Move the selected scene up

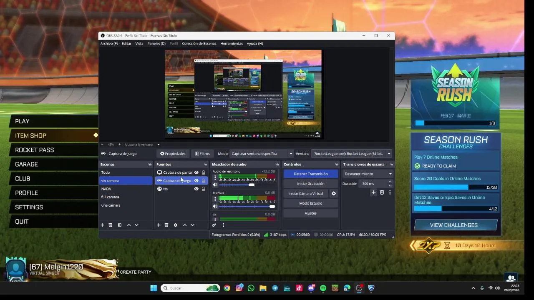[x=129, y=225]
